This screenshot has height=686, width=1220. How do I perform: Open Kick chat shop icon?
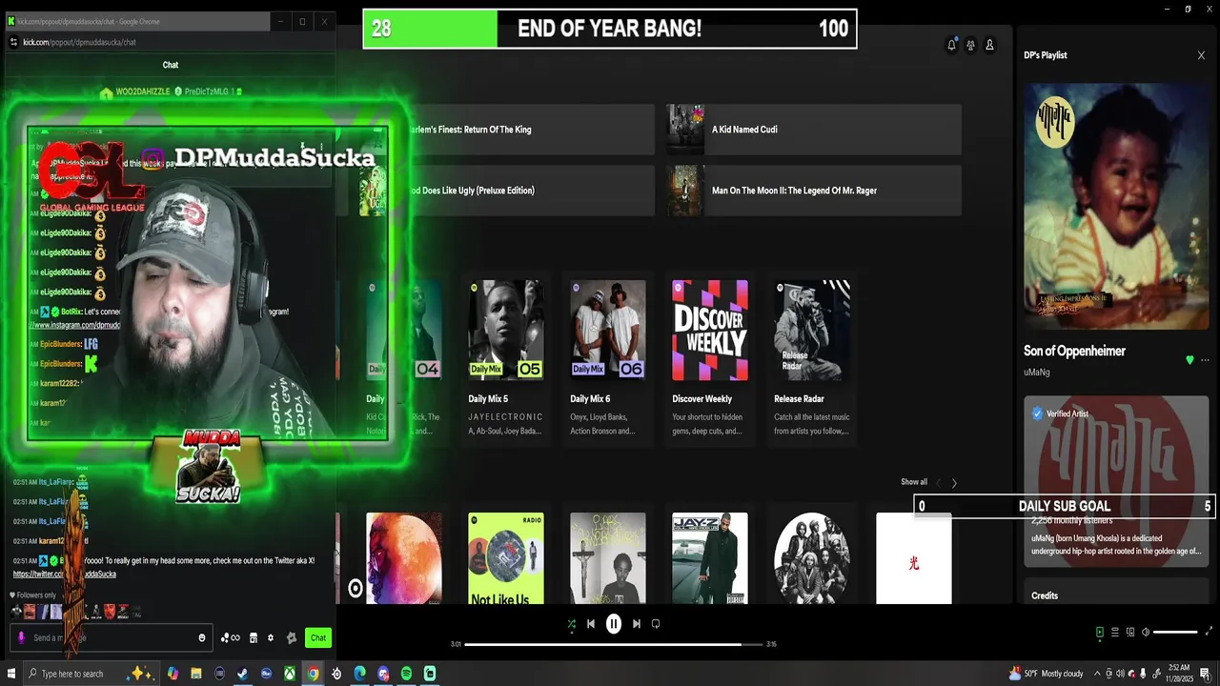[x=254, y=637]
